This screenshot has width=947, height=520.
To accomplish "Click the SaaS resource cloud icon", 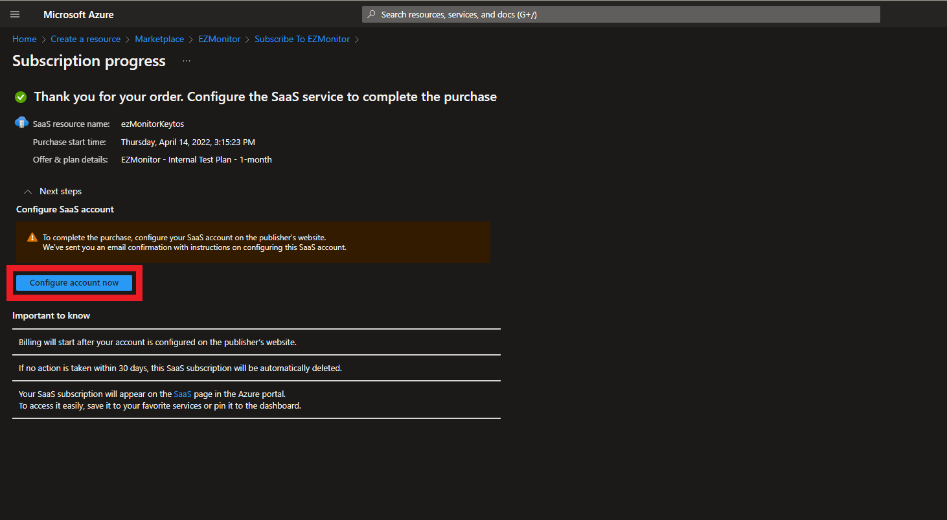I will click(x=21, y=122).
